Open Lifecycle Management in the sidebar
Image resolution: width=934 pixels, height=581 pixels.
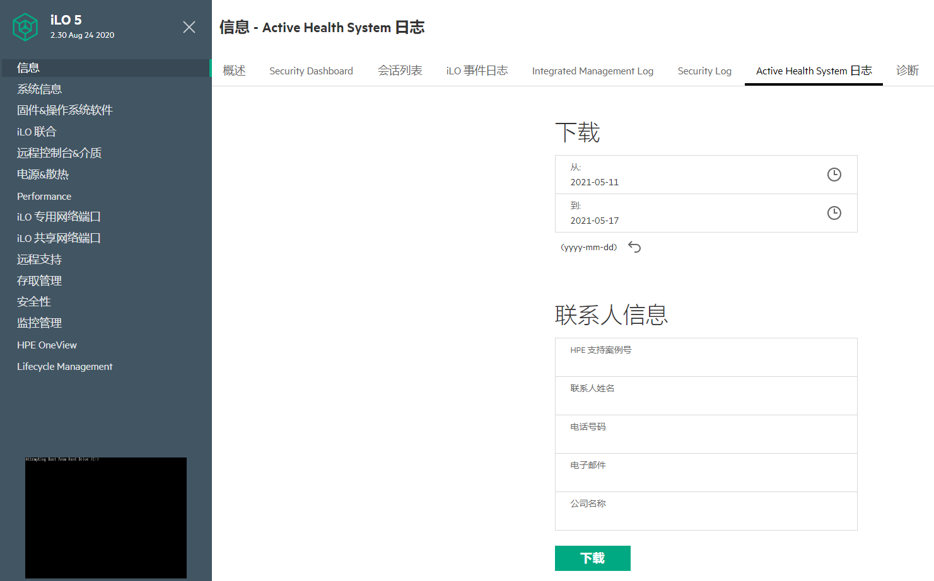pos(65,367)
